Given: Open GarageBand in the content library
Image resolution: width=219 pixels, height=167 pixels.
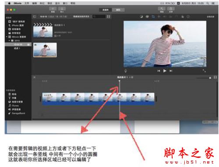Looking at the screenshot, I should tap(17, 113).
